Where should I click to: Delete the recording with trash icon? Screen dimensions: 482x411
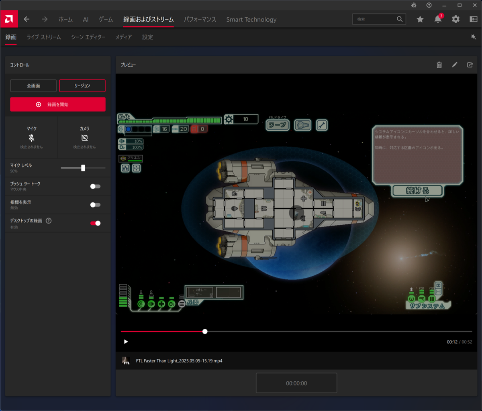(439, 65)
